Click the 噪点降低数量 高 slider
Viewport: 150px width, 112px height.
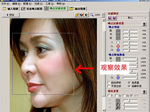point(130,58)
